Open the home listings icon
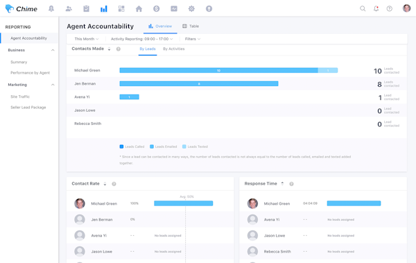Screen dimensions: 416x263 [139, 9]
